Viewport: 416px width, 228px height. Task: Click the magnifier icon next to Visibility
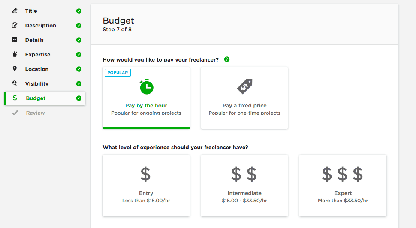click(x=15, y=83)
